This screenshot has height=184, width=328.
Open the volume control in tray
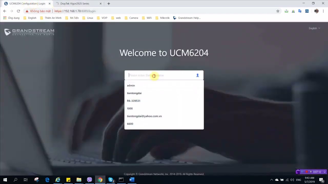(292, 180)
